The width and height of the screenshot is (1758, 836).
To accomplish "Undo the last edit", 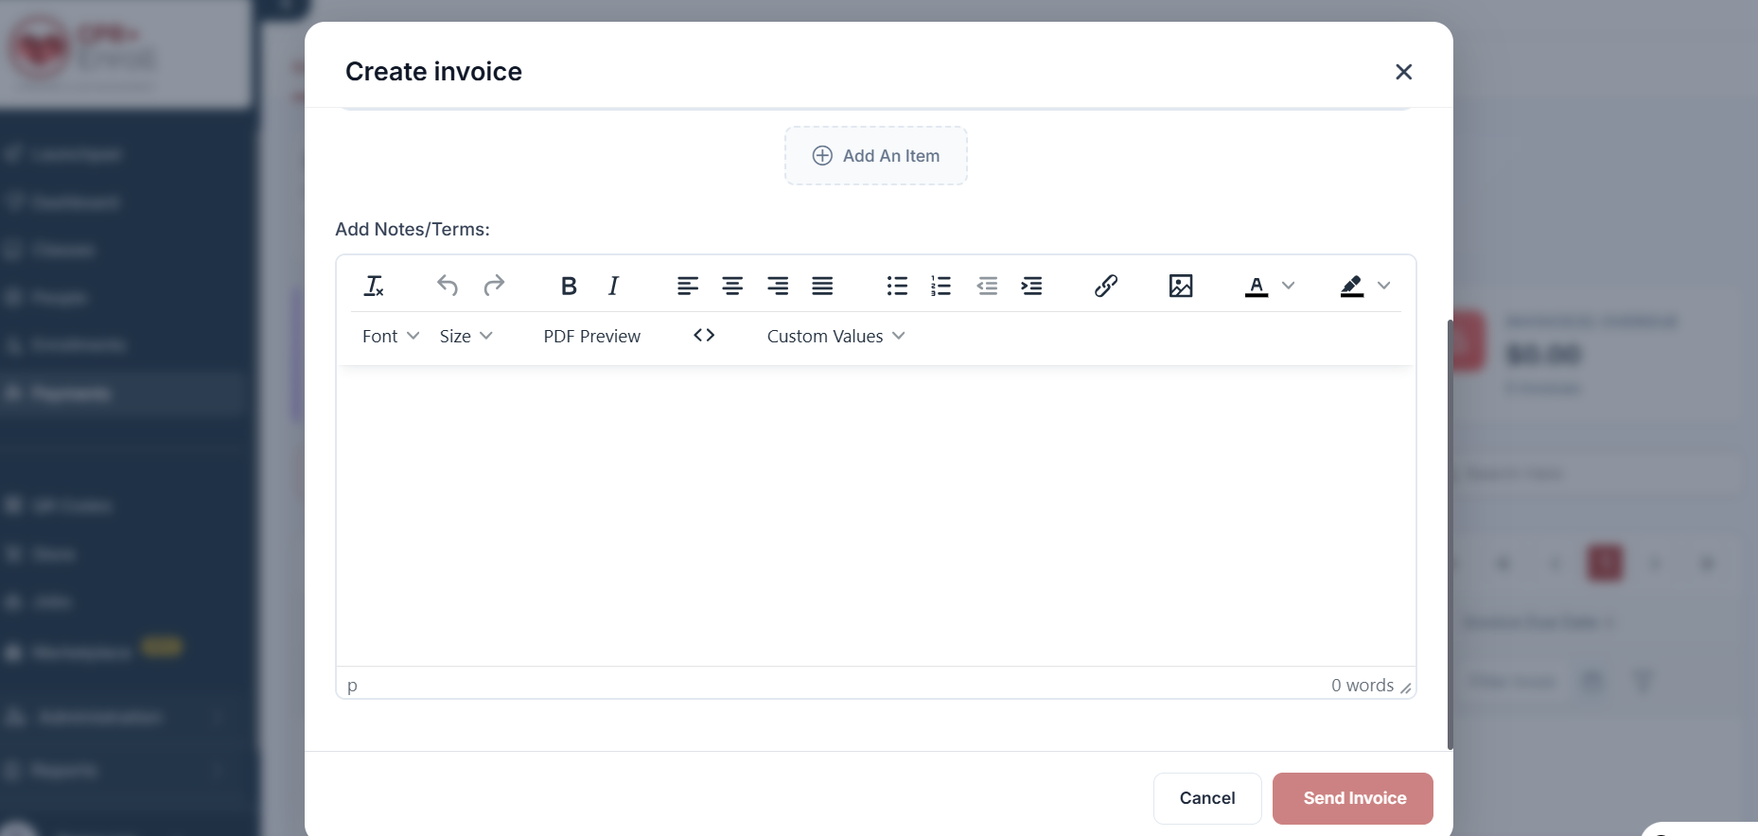I will point(448,286).
